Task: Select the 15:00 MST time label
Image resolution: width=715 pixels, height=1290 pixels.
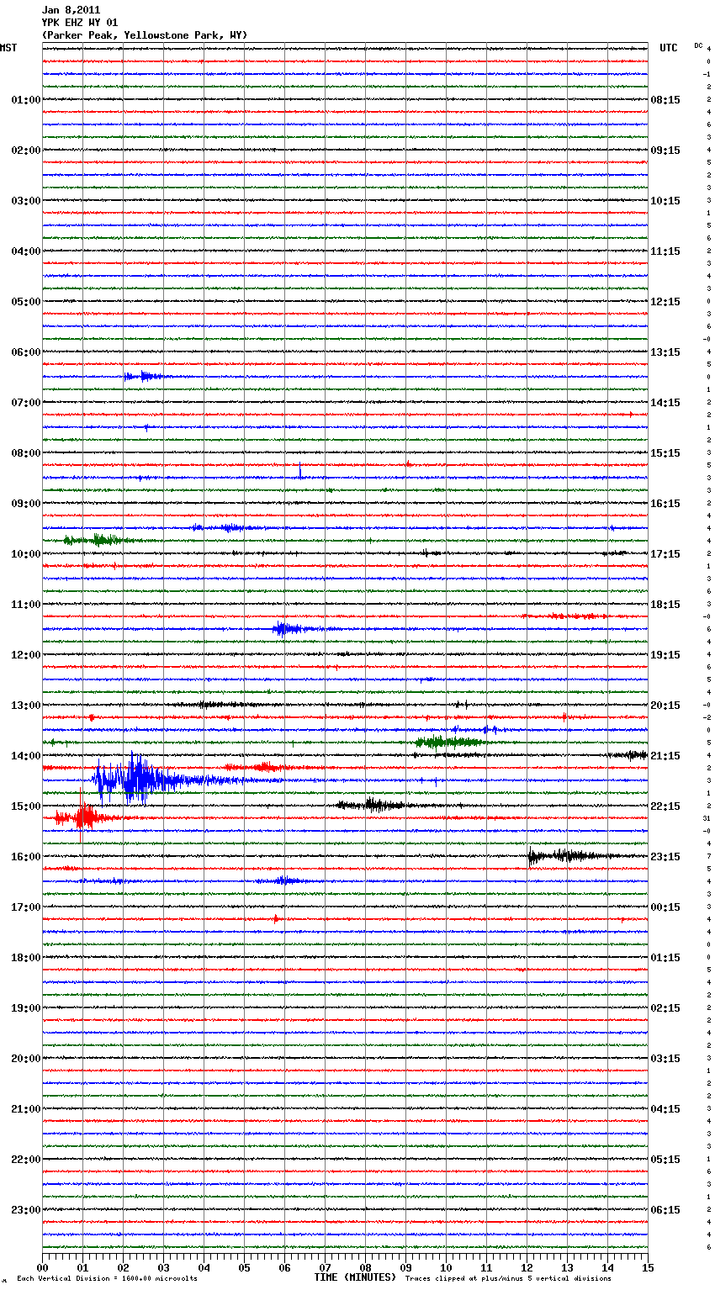Action: click(26, 806)
